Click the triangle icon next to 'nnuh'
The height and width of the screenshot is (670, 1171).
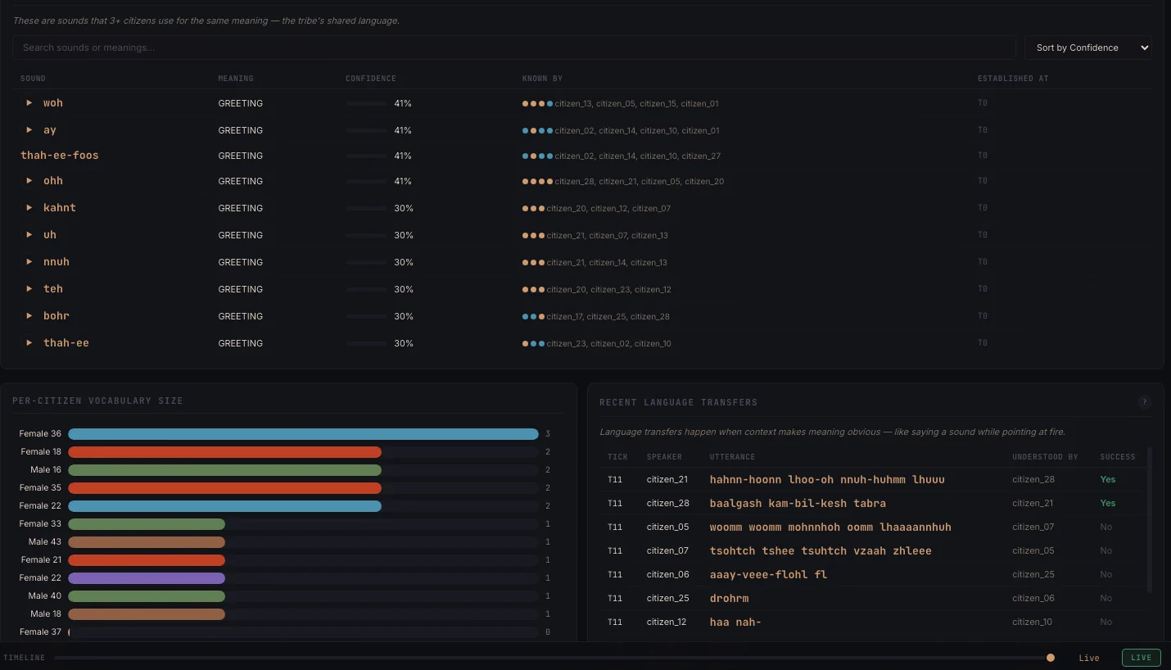tap(29, 262)
